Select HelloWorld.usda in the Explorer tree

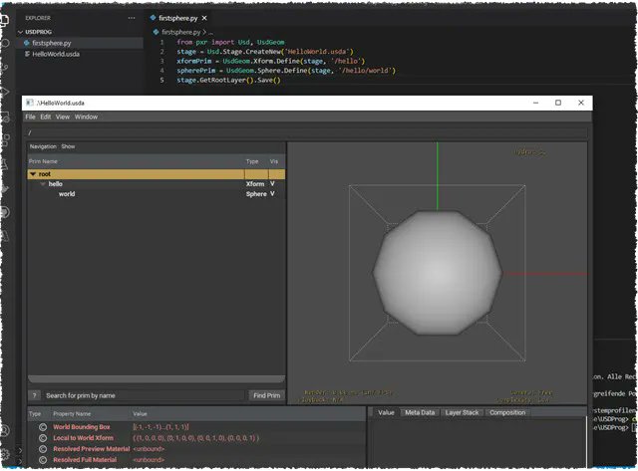tap(80, 54)
